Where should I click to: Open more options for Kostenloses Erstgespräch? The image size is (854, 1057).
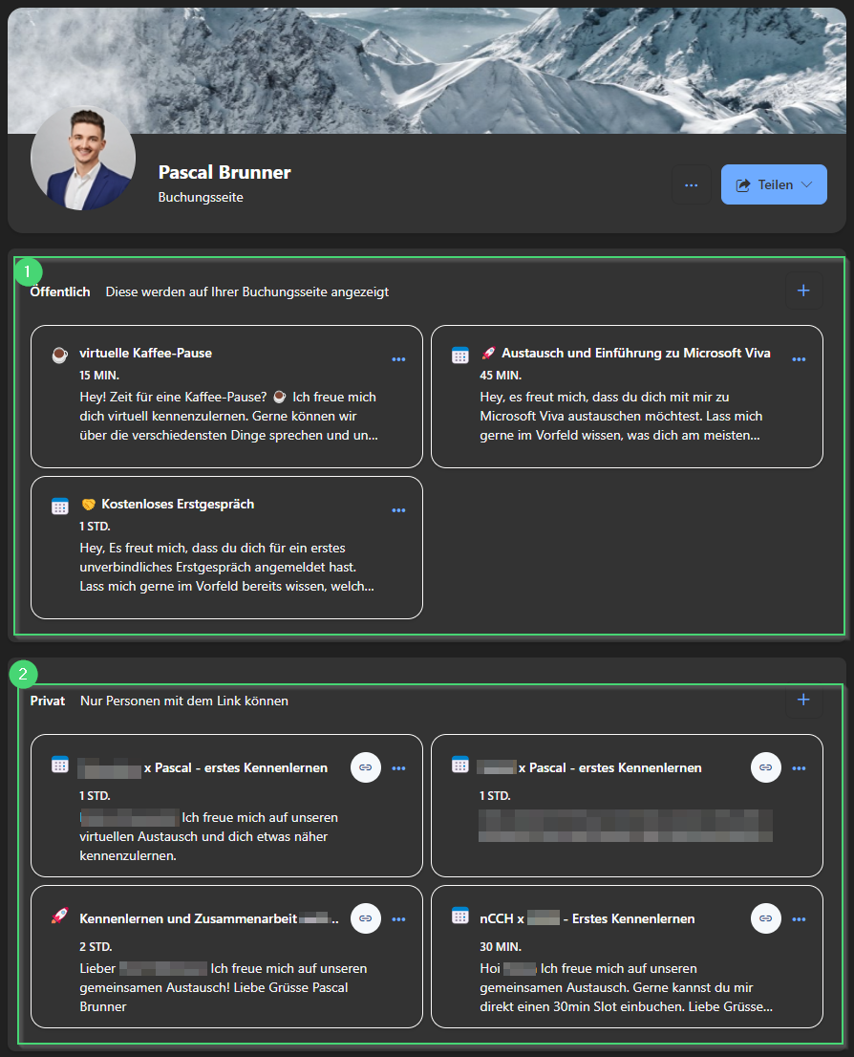(x=398, y=510)
